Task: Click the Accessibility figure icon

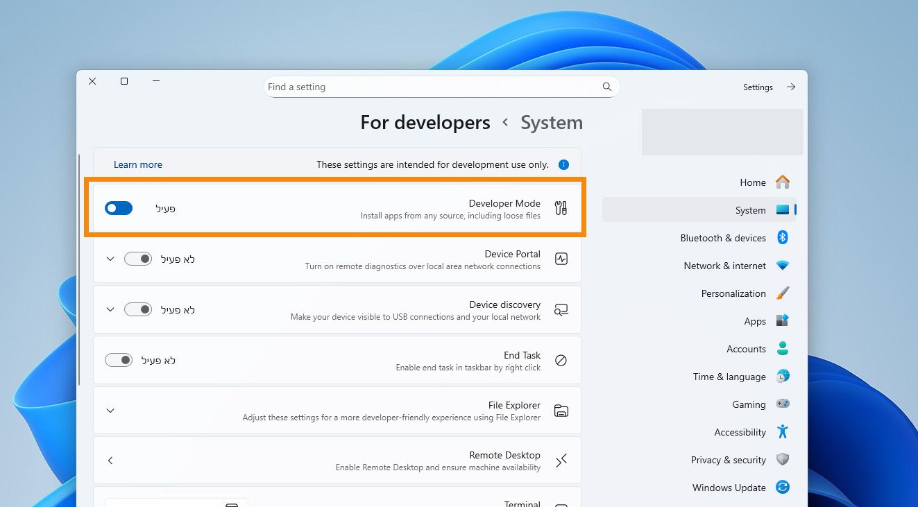Action: 783,432
